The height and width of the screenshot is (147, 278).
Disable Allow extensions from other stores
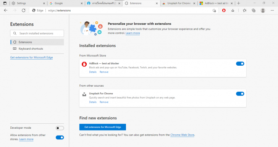point(60,137)
